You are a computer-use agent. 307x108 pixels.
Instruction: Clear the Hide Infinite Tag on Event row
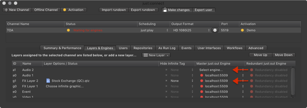(x=166, y=92)
